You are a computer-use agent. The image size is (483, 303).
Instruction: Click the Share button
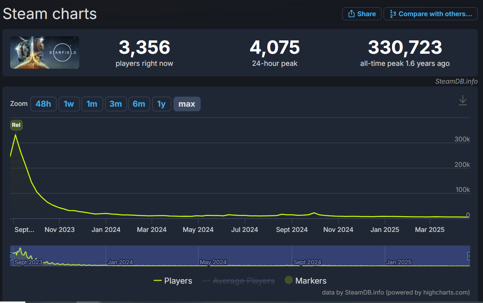click(362, 14)
